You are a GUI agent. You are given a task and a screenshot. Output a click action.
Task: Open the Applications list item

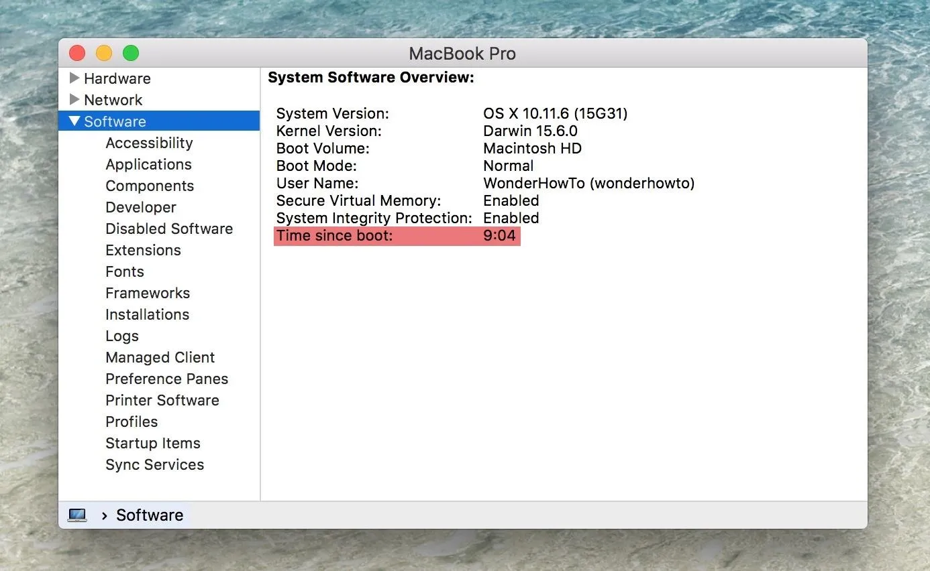[148, 164]
